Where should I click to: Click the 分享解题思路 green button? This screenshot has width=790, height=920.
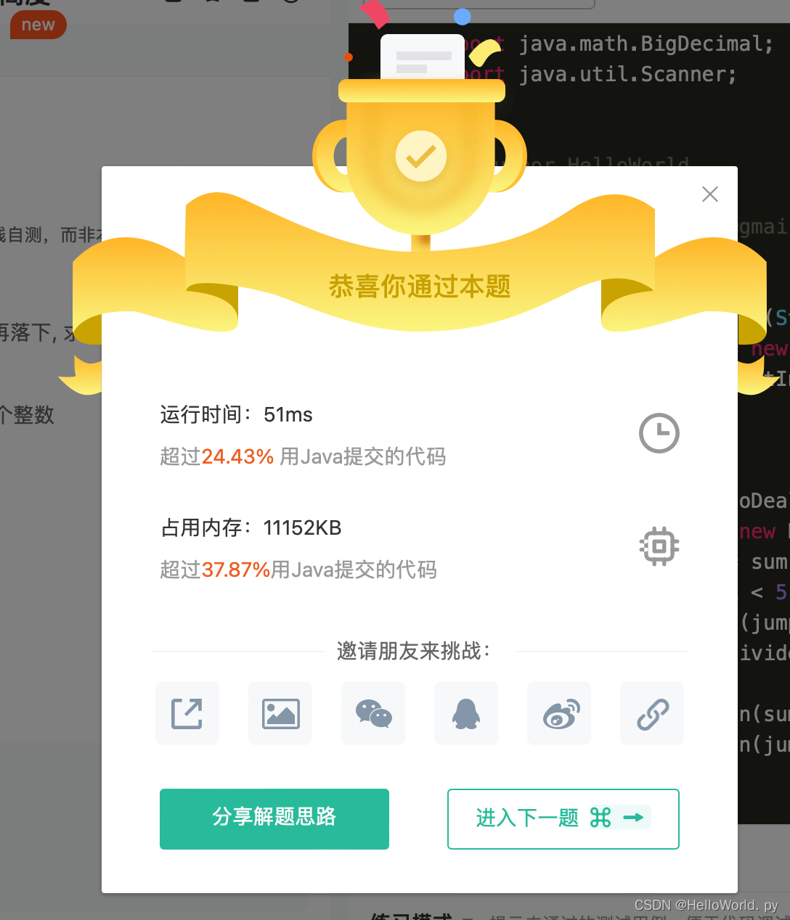click(x=274, y=818)
